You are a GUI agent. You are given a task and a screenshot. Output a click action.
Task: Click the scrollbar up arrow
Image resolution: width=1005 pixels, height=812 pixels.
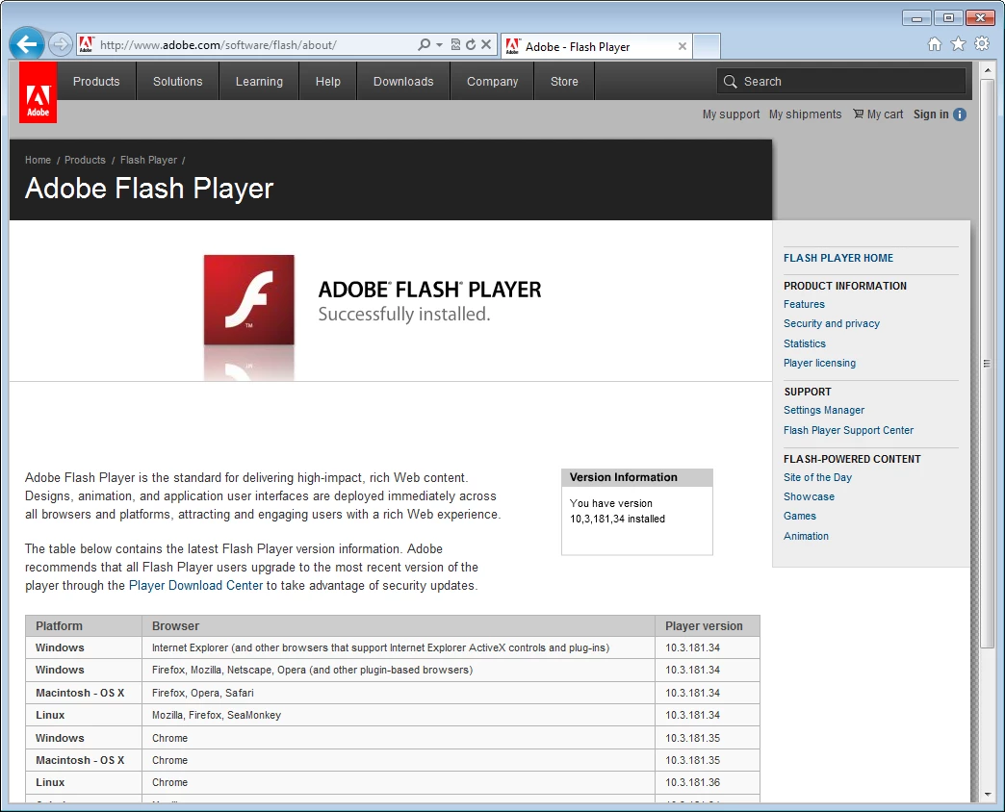(987, 70)
